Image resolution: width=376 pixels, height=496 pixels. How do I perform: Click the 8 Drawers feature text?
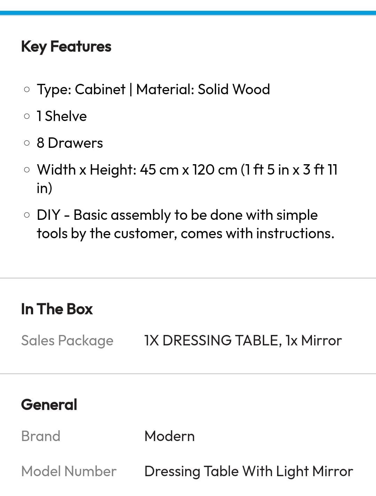point(70,143)
